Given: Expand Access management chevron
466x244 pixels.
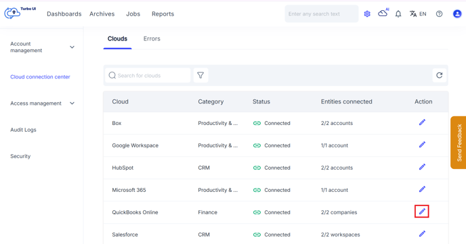Looking at the screenshot, I should pyautogui.click(x=72, y=103).
